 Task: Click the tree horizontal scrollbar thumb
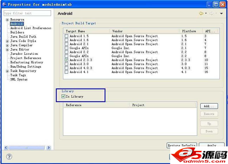pyautogui.click(x=26, y=147)
